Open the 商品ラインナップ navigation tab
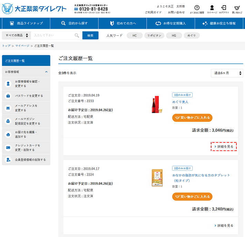This screenshot has width=245, height=237. tap(26, 23)
